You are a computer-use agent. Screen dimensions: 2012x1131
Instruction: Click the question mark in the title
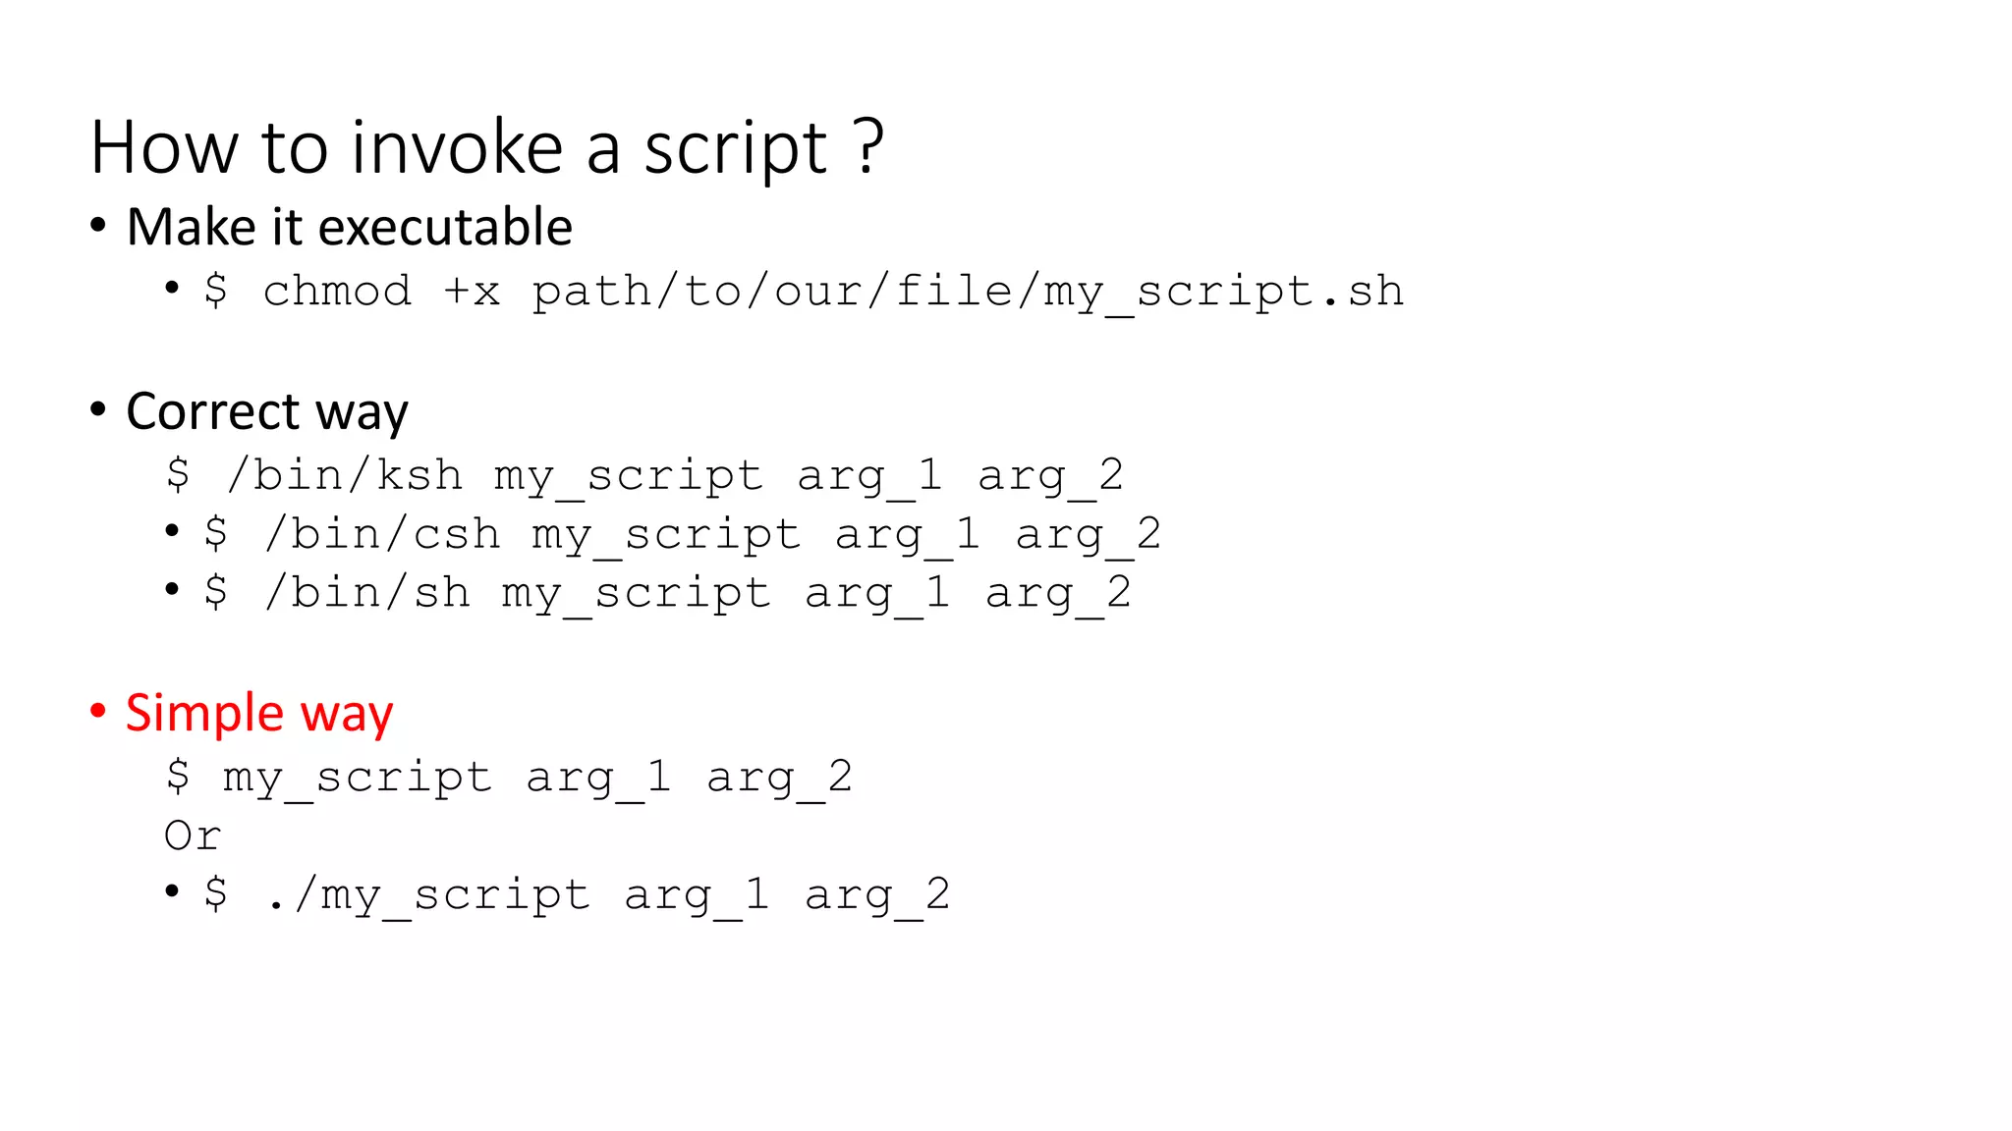(869, 146)
